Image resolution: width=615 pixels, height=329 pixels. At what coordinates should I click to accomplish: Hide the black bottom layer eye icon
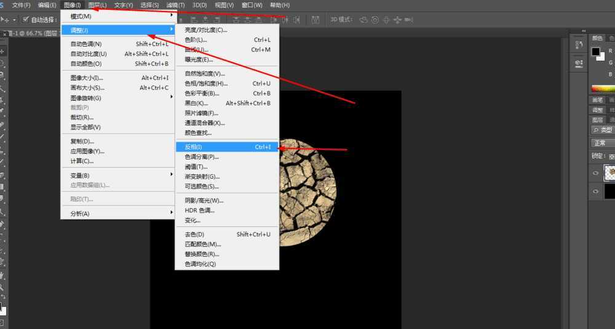(595, 192)
